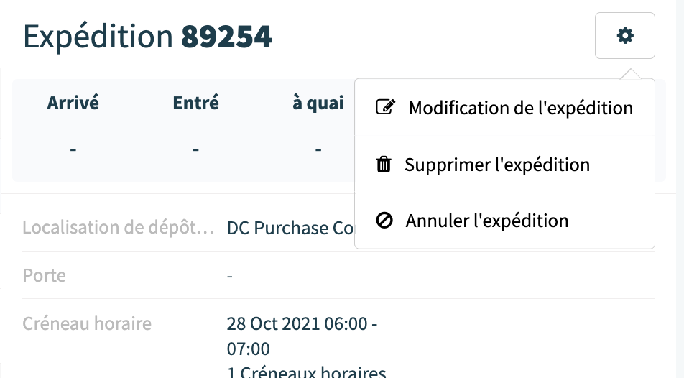Click the Expédition 89254 heading
The height and width of the screenshot is (378, 684).
tap(147, 36)
